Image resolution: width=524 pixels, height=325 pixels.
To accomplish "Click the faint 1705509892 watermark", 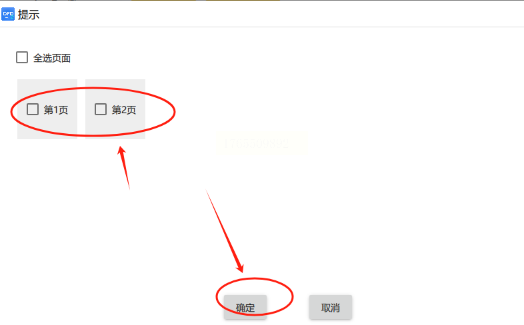I will 256,143.
